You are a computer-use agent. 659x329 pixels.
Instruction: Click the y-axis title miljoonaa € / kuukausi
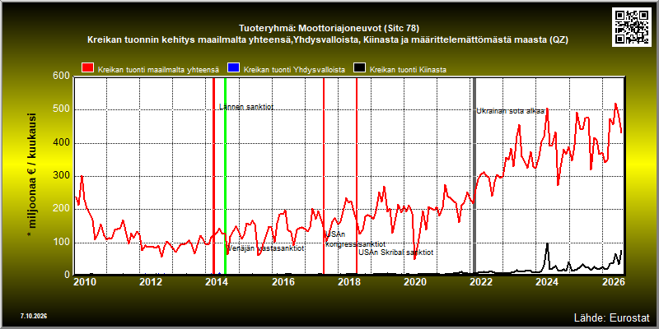click(x=32, y=171)
